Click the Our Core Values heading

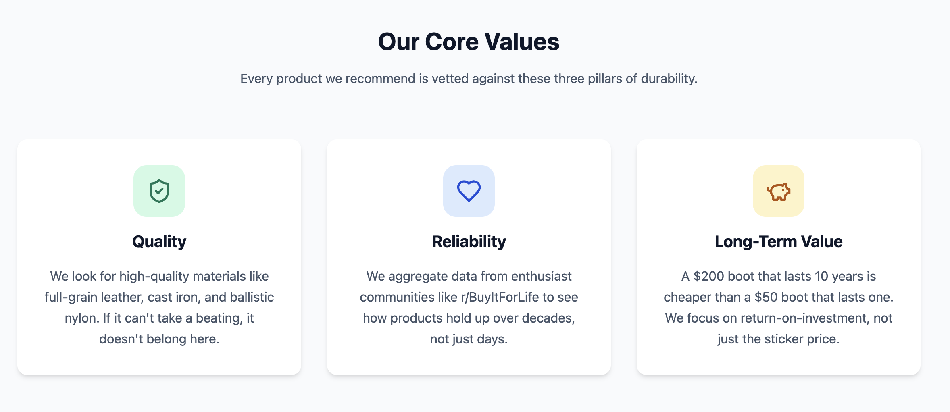[469, 42]
